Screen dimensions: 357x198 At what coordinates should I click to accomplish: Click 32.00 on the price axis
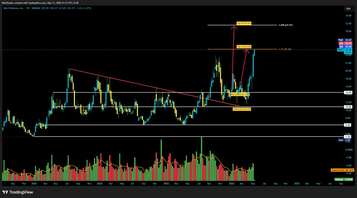tap(348, 23)
